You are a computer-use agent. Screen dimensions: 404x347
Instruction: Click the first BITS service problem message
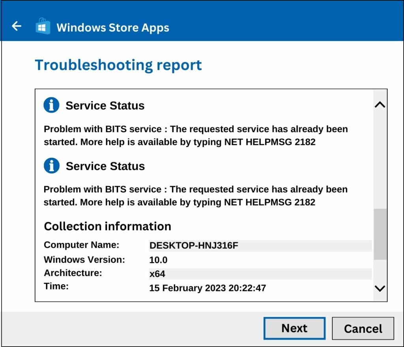[196, 135]
